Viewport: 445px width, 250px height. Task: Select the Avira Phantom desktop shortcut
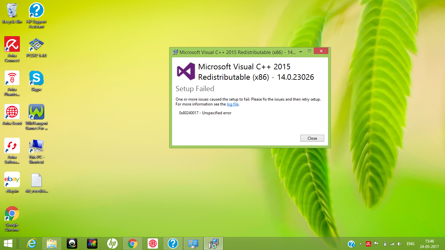click(12, 83)
